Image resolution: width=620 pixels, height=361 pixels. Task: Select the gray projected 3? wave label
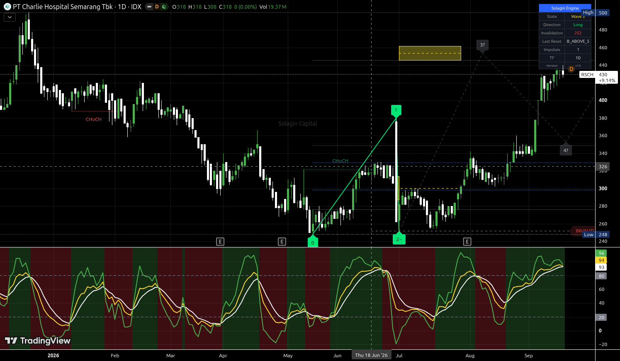point(482,45)
